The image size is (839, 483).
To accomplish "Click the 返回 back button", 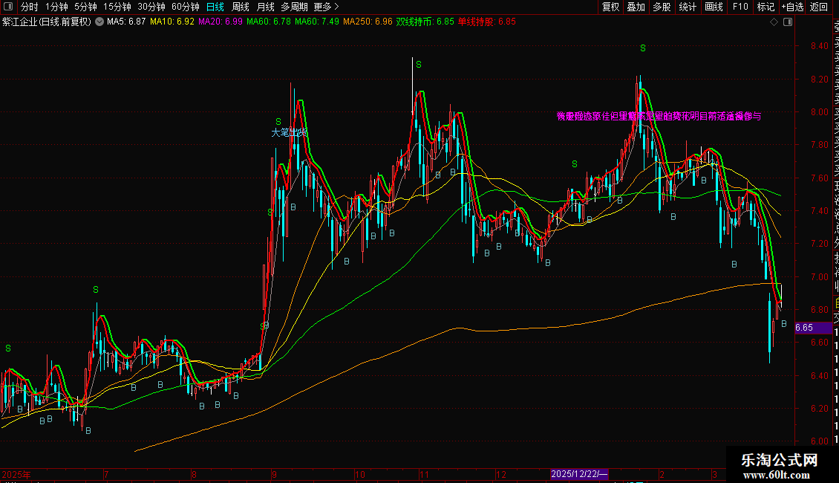I will (819, 7).
